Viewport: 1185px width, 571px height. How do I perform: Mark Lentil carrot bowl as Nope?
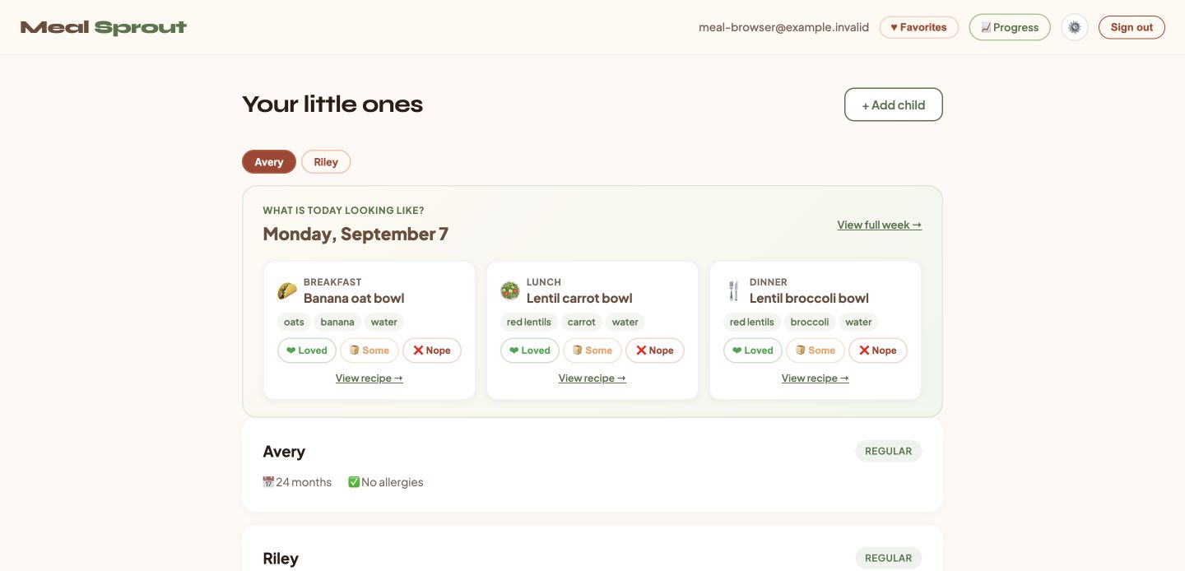(655, 350)
